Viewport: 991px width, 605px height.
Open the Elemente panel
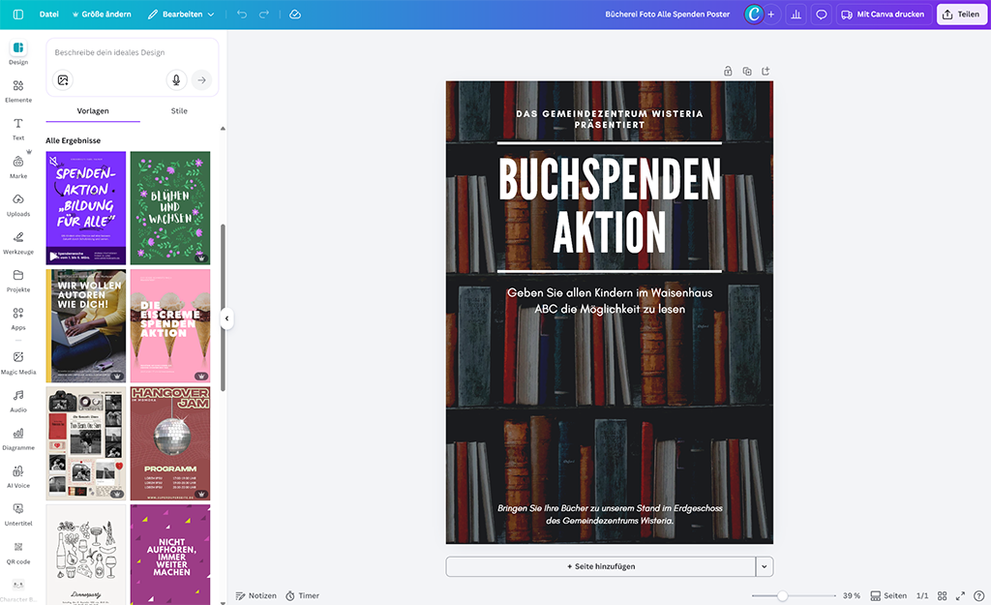coord(18,91)
